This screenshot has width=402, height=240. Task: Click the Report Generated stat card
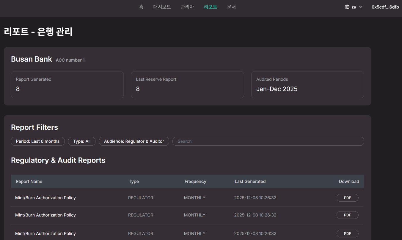click(x=67, y=85)
